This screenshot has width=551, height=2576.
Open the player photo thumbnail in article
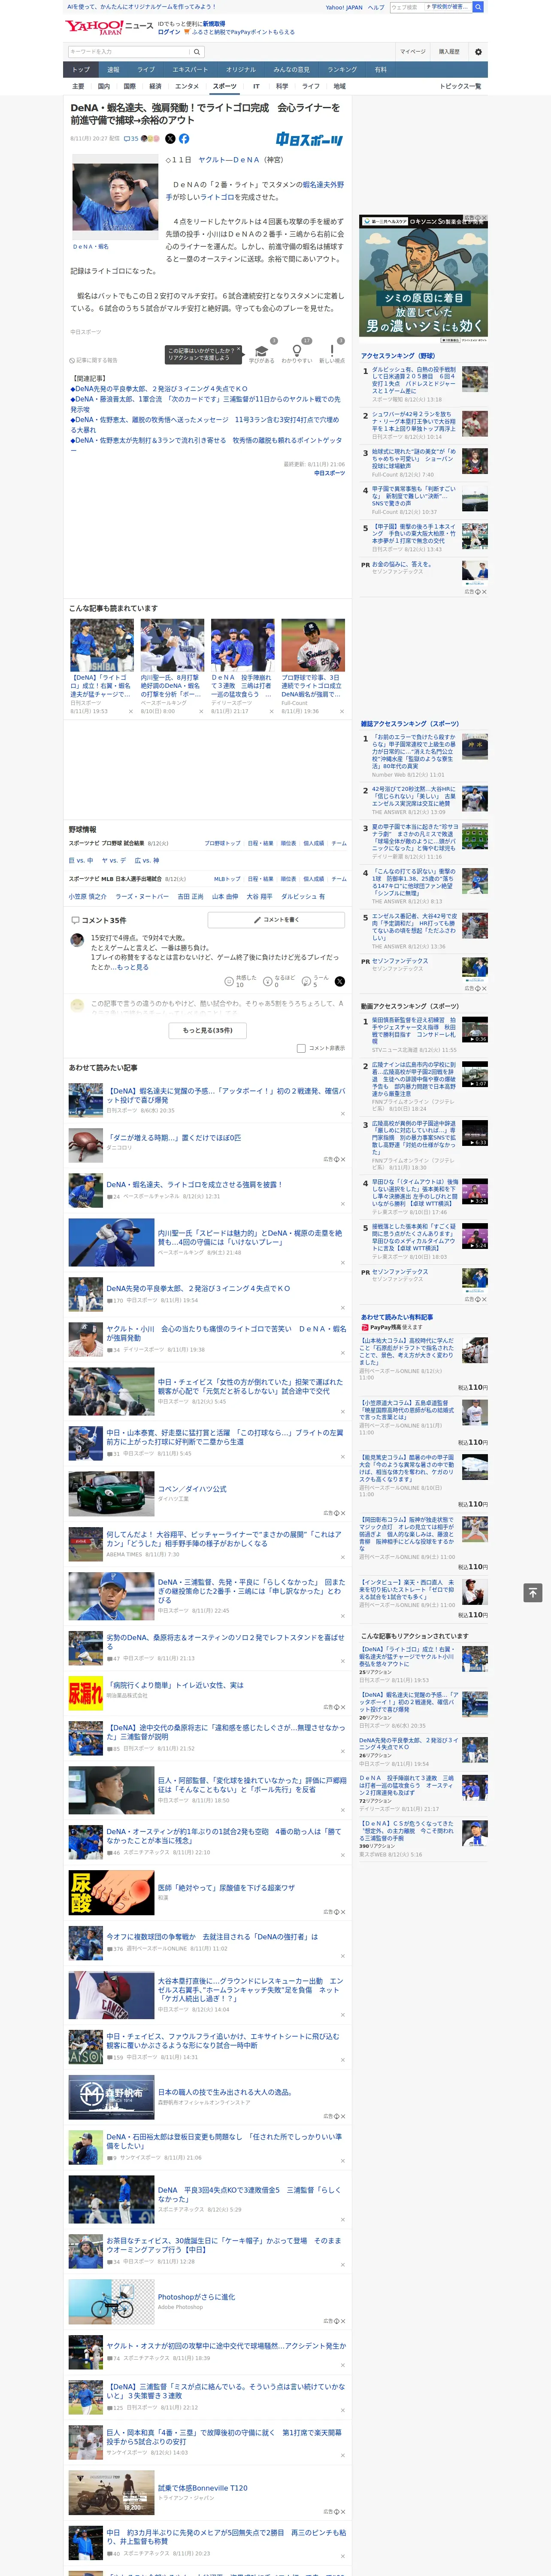click(115, 198)
